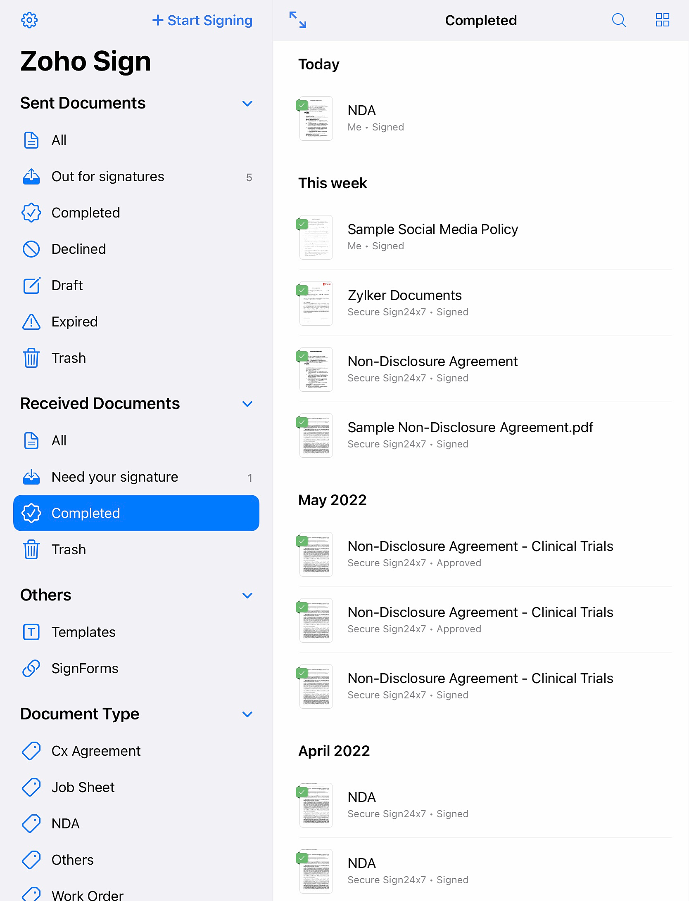
Task: Select All under Received Documents
Action: point(136,440)
